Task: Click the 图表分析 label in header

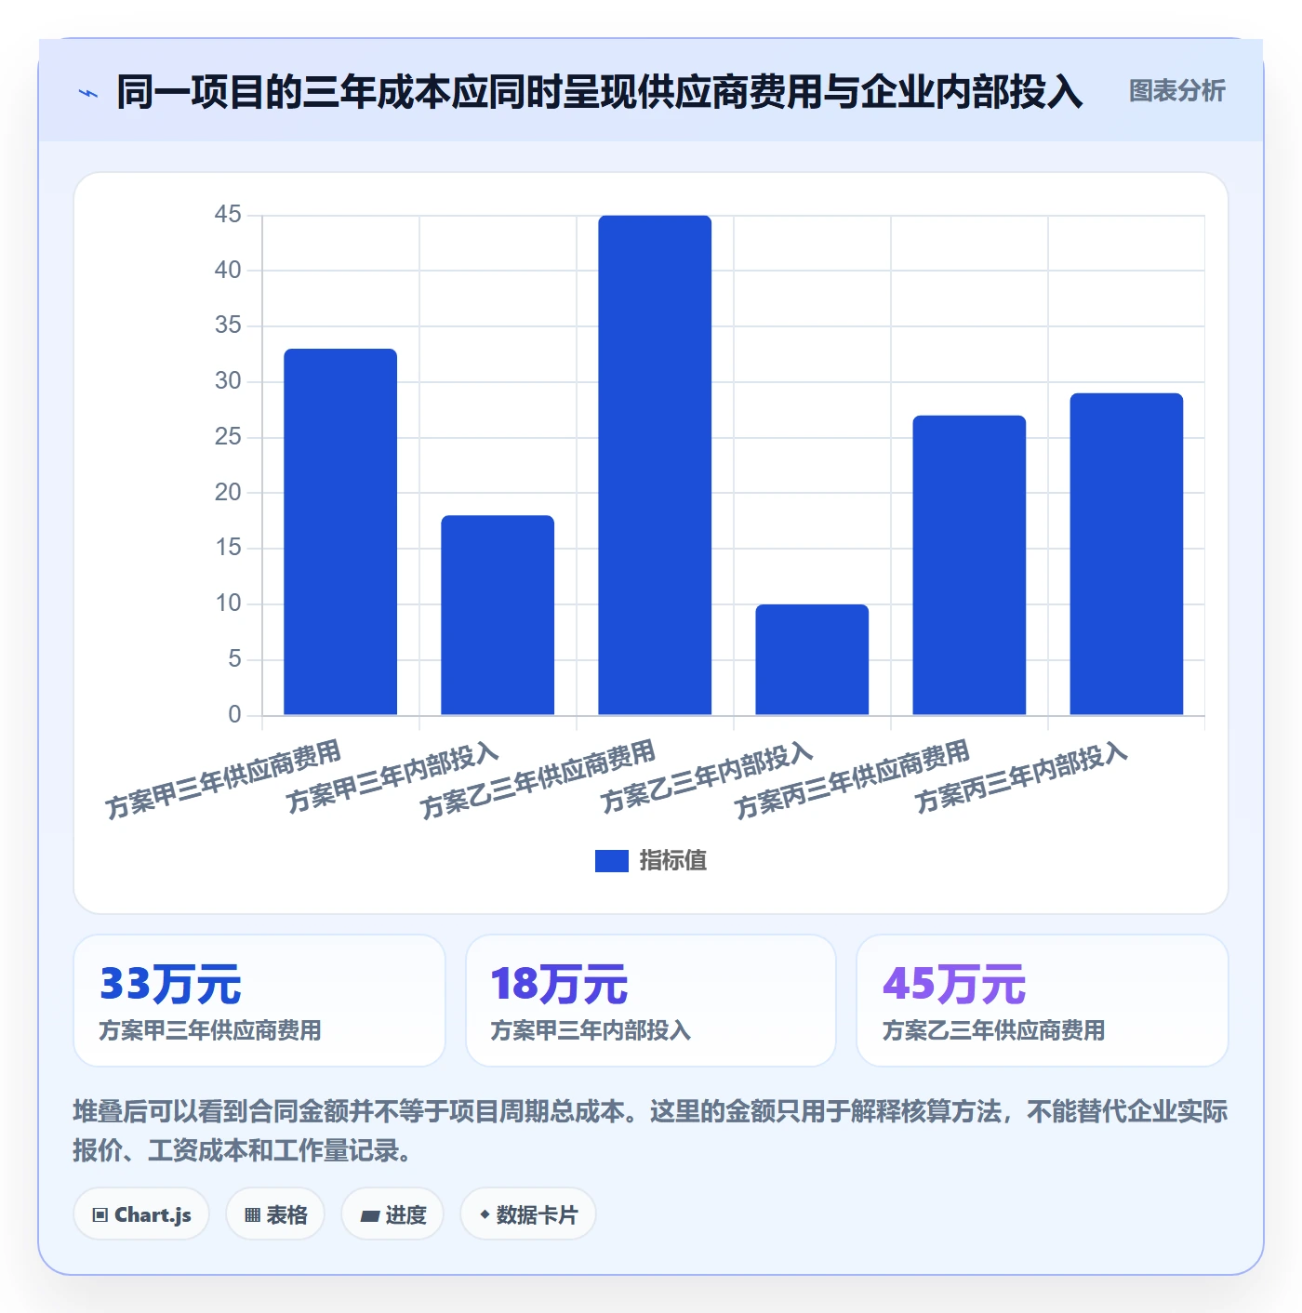Action: [1176, 91]
